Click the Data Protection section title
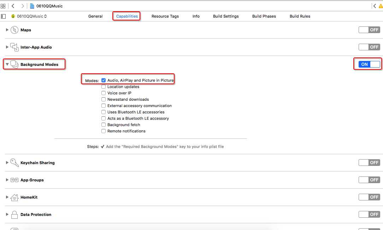 [x=36, y=215]
